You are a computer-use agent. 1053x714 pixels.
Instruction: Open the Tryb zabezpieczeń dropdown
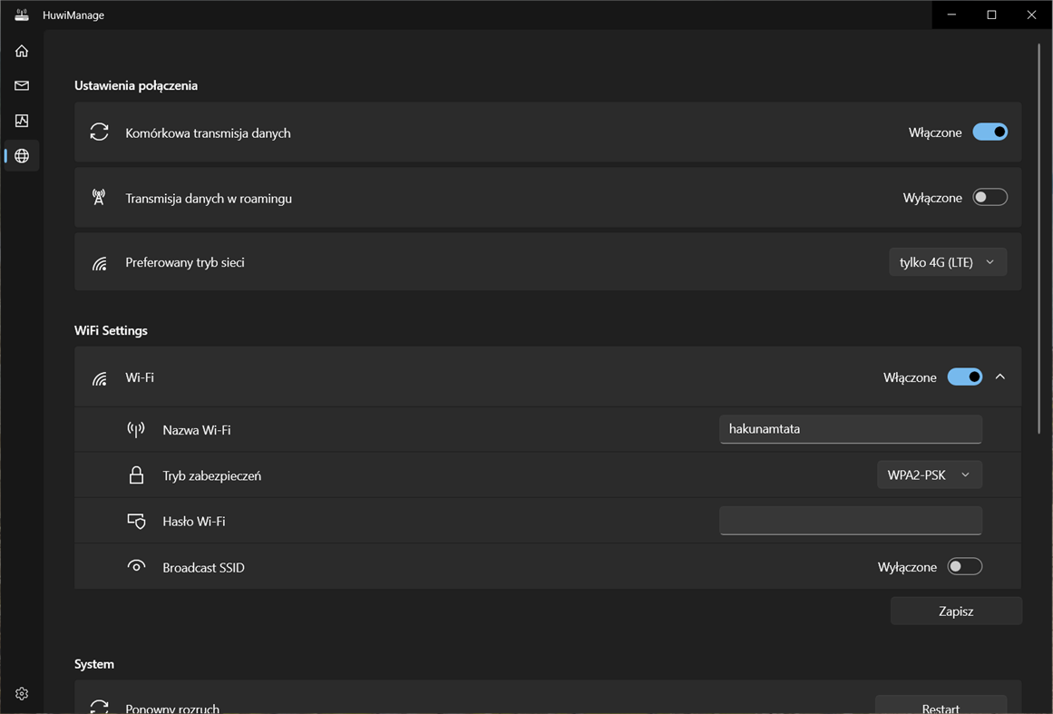coord(929,474)
